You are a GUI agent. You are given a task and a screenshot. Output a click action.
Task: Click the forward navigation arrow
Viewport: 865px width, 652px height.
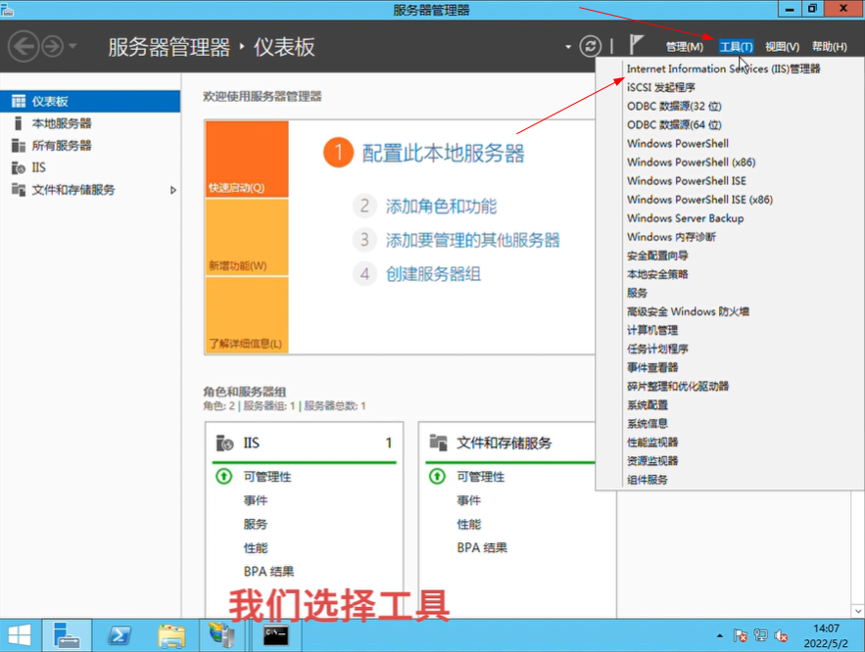click(53, 46)
